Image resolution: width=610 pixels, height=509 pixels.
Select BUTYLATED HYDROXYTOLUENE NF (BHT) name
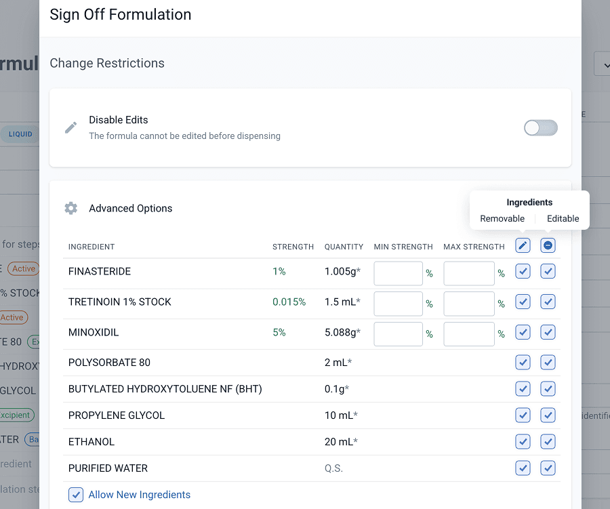[x=165, y=389]
